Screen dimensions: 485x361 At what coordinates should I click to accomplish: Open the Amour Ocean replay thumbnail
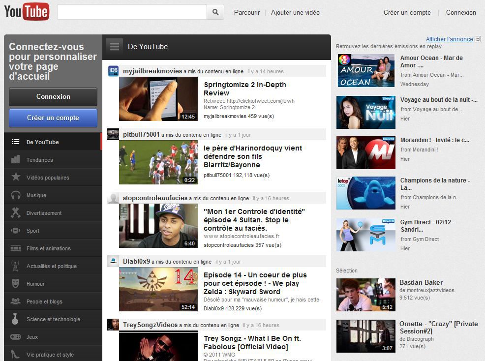pos(366,70)
